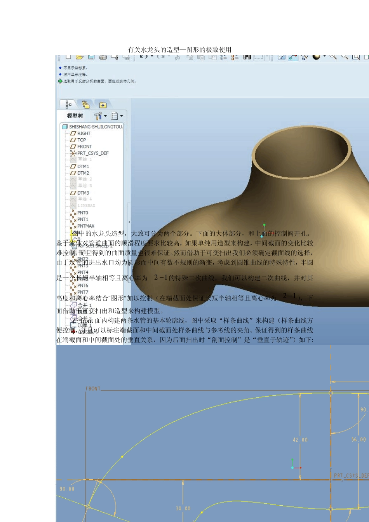The height and width of the screenshot is (522, 369).
Task: Click the find binoculars icon
Action: pyautogui.click(x=247, y=57)
